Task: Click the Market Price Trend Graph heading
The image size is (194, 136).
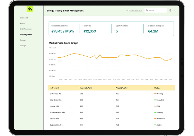Action: point(63,43)
